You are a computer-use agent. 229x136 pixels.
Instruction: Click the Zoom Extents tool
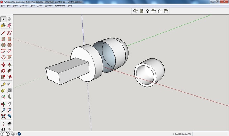click(3, 116)
